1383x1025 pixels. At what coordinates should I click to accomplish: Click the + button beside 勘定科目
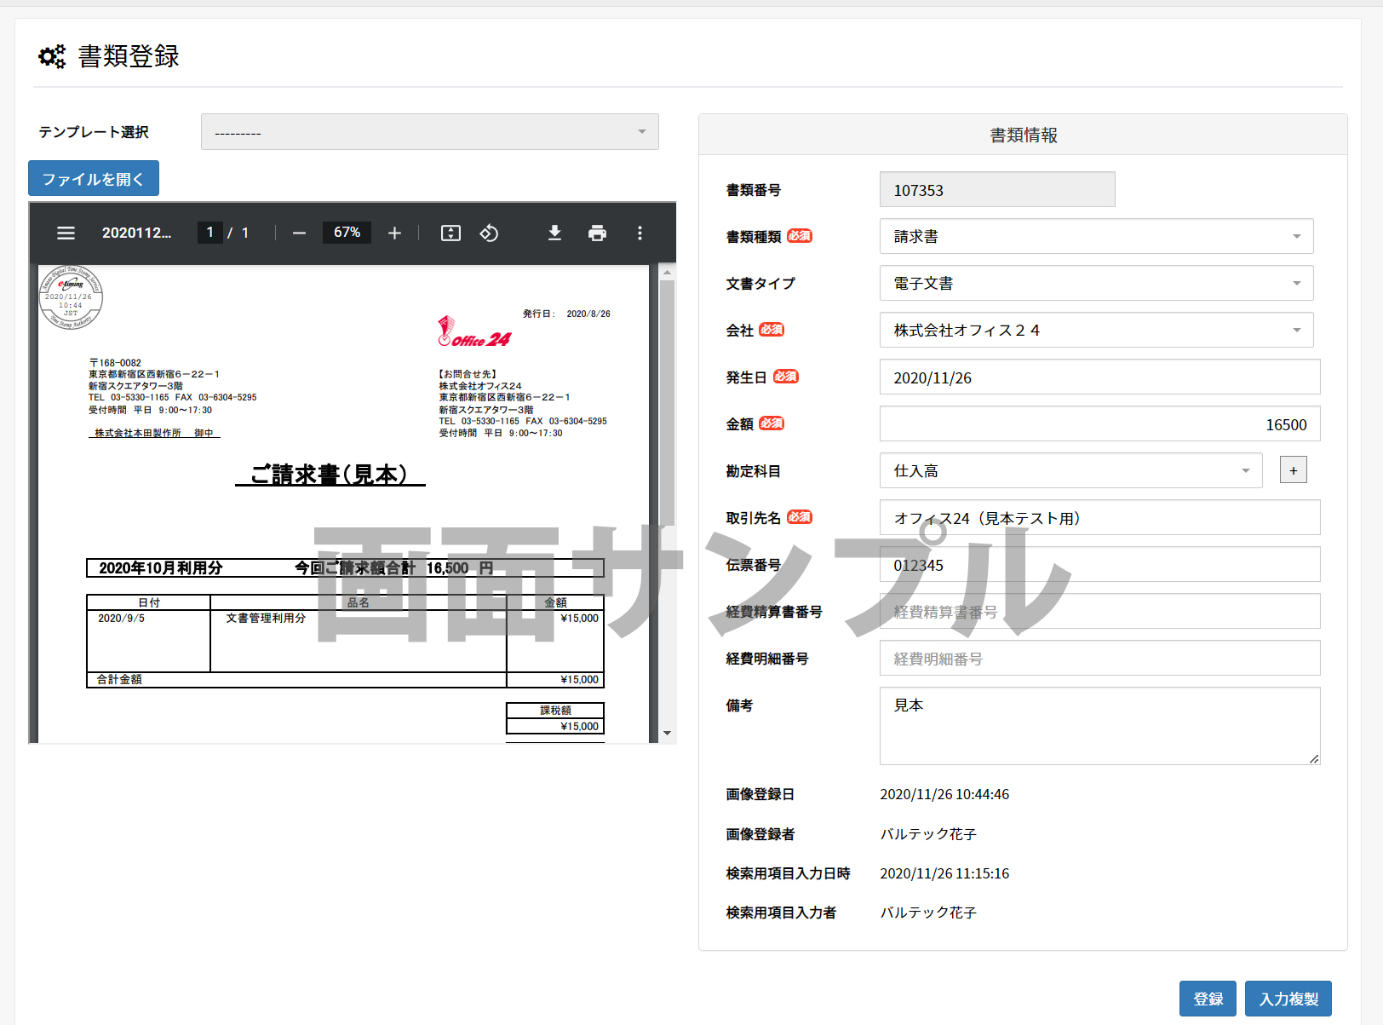pos(1293,469)
